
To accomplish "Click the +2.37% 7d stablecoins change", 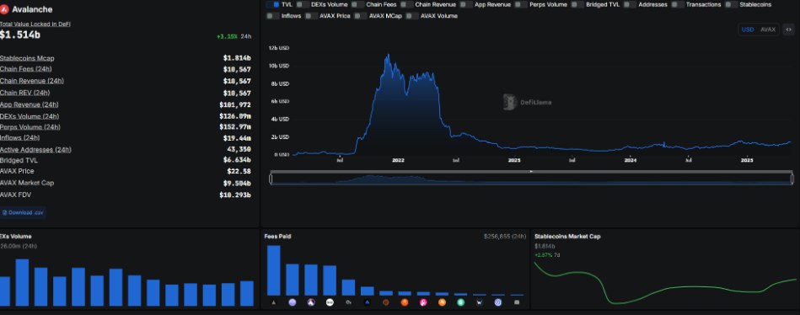I will click(x=547, y=254).
